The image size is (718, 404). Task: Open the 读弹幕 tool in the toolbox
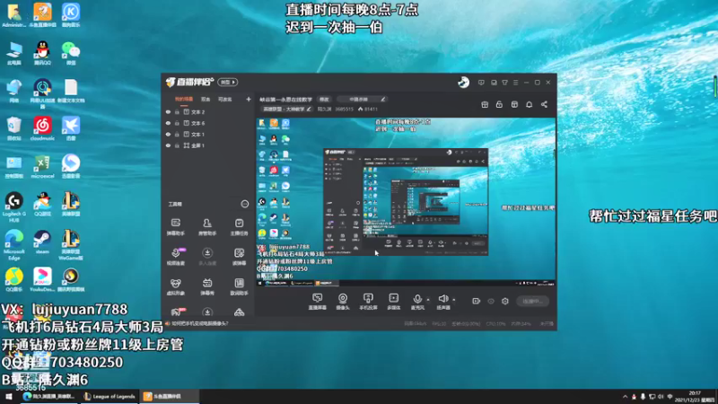pos(239,257)
